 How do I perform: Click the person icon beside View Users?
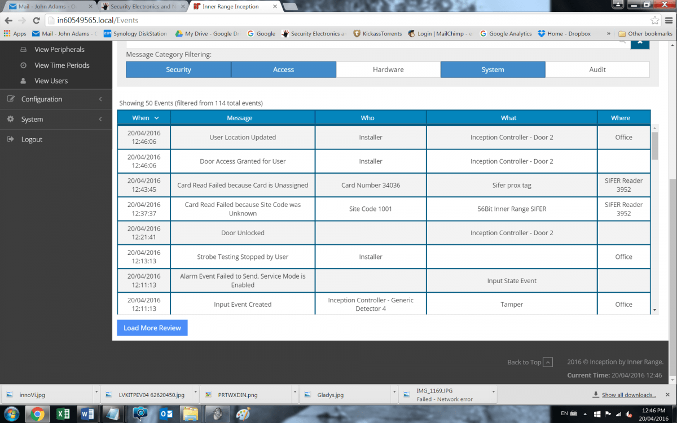tap(23, 81)
